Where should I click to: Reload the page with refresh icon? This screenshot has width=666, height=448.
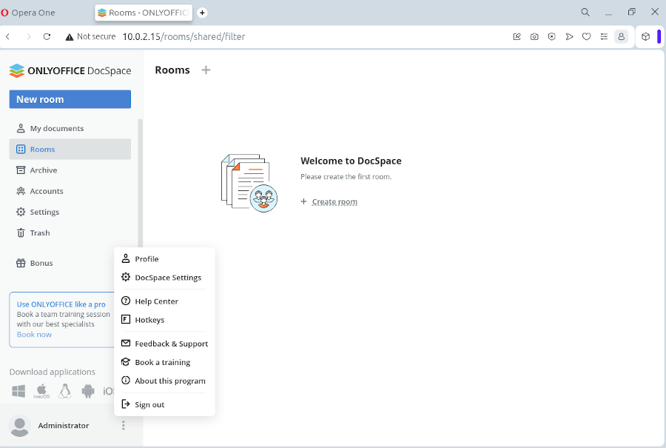(47, 36)
